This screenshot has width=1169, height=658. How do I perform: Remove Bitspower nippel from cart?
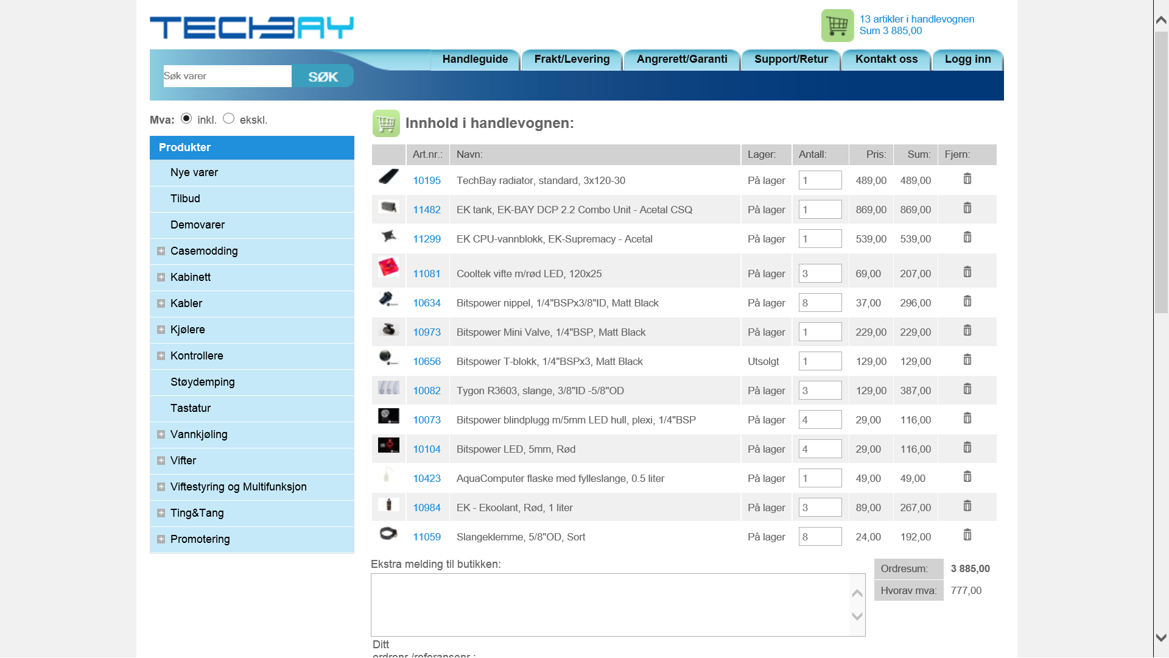pos(967,301)
